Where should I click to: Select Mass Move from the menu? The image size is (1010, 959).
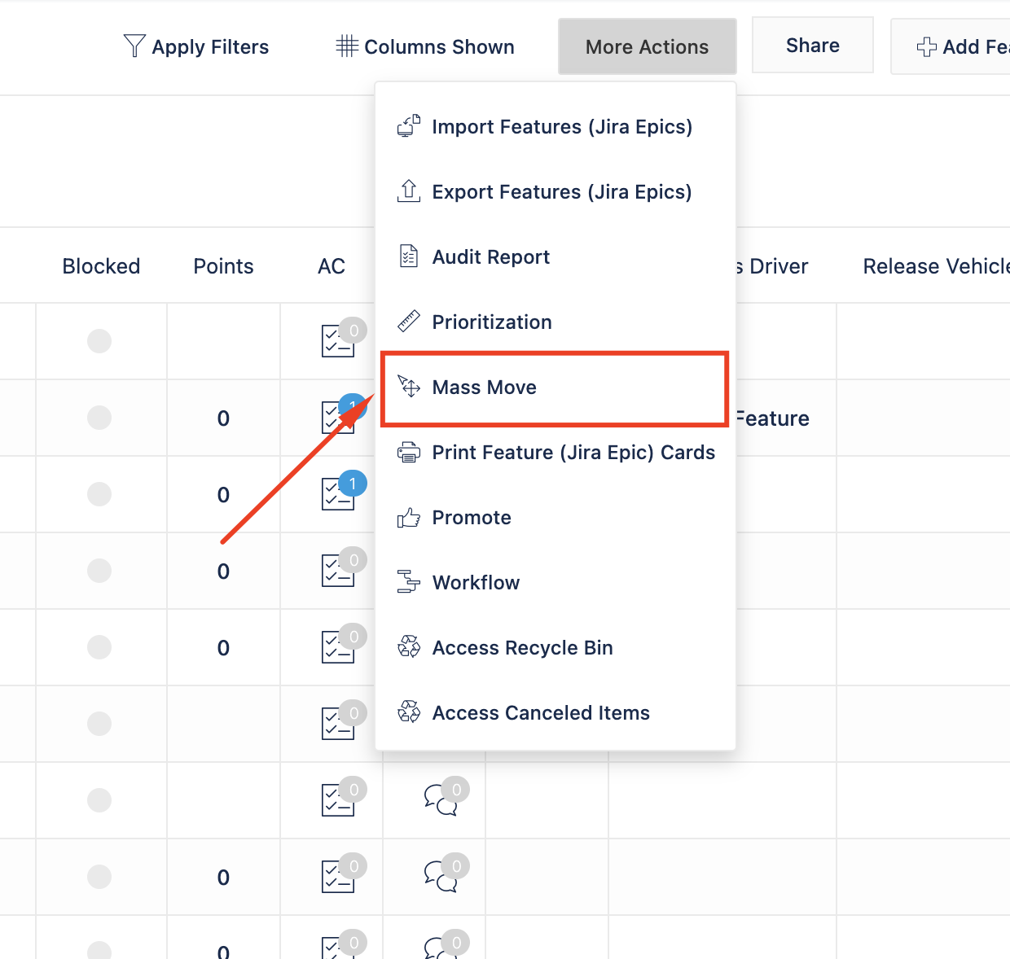coord(555,388)
